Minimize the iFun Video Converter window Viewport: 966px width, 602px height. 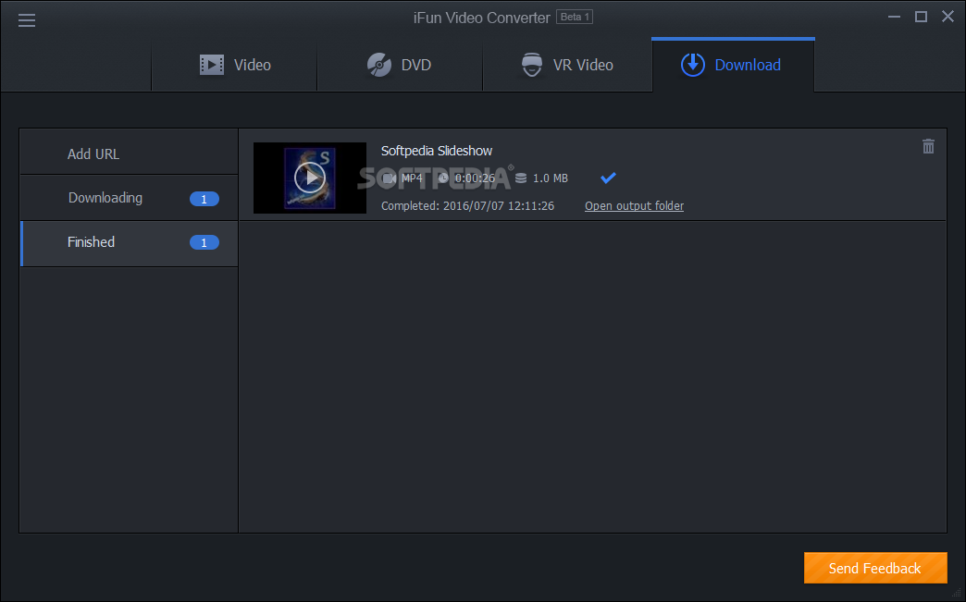894,18
